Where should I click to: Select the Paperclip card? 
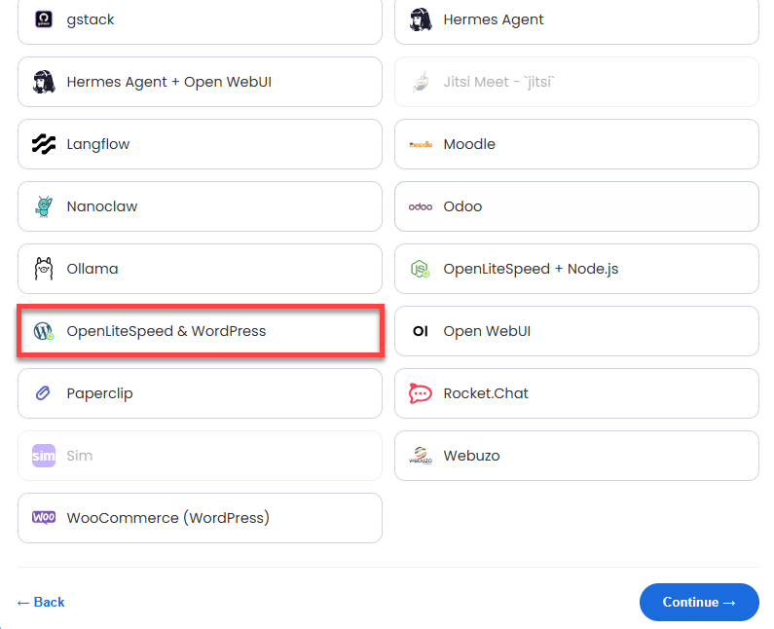tap(200, 393)
